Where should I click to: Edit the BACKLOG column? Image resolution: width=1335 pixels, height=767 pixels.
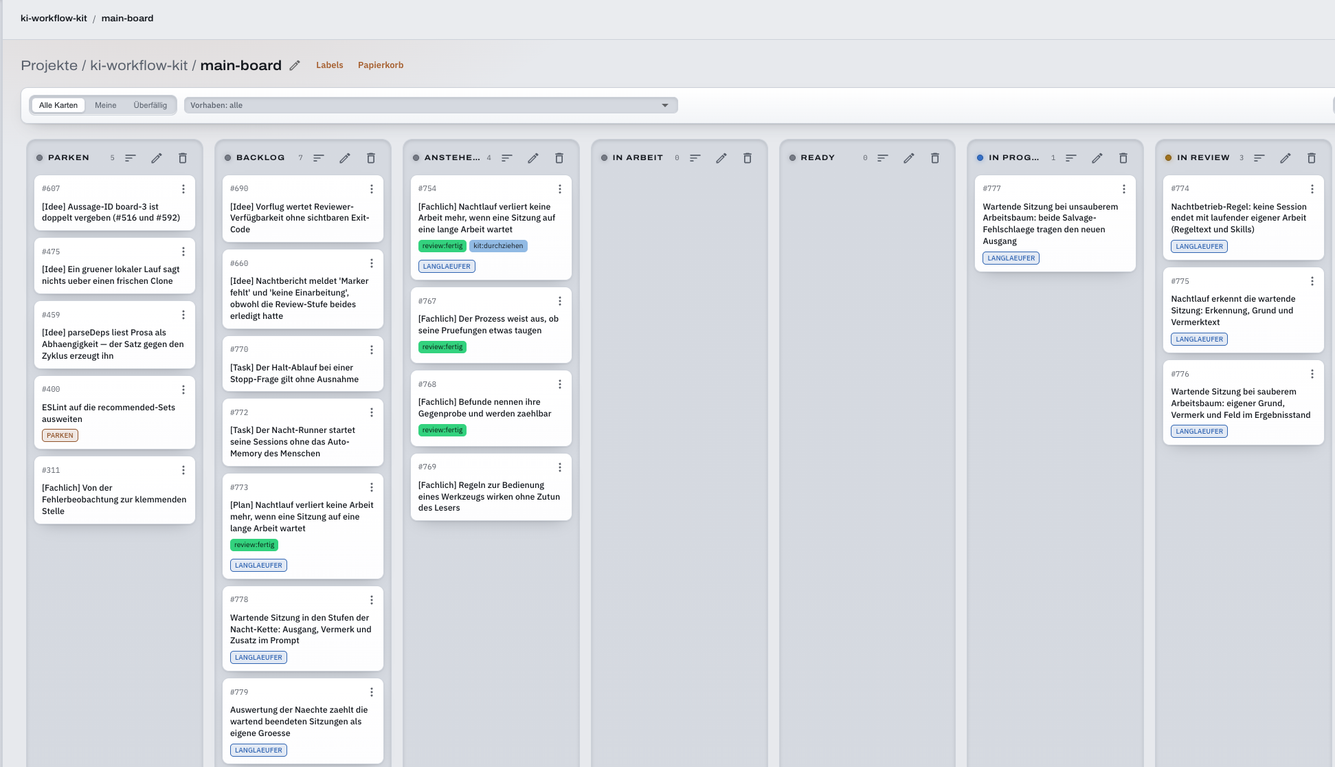point(345,158)
